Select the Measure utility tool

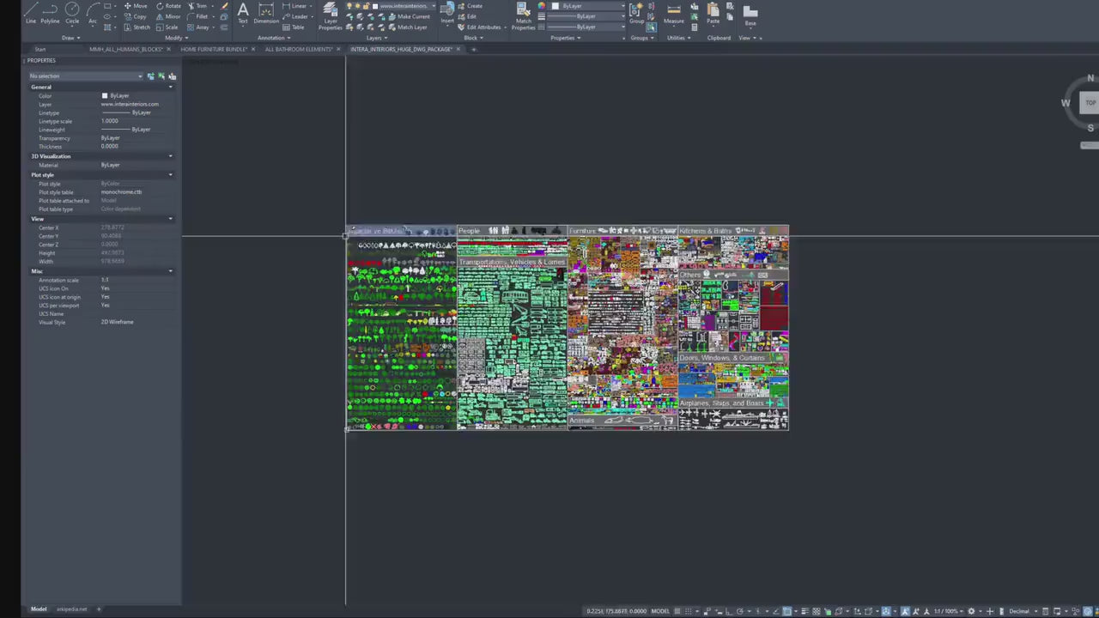[x=674, y=13]
